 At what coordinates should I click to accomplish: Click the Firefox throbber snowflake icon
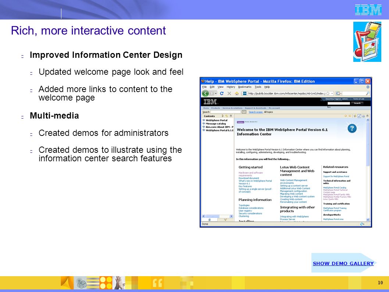point(368,87)
